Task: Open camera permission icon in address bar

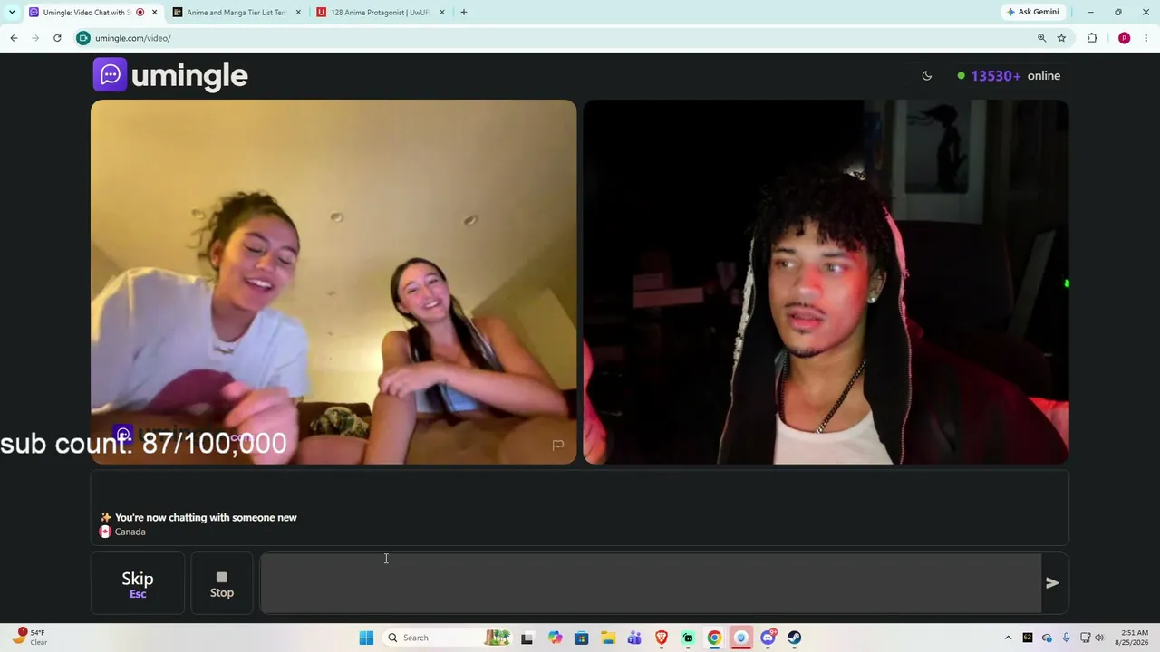Action: tap(83, 38)
